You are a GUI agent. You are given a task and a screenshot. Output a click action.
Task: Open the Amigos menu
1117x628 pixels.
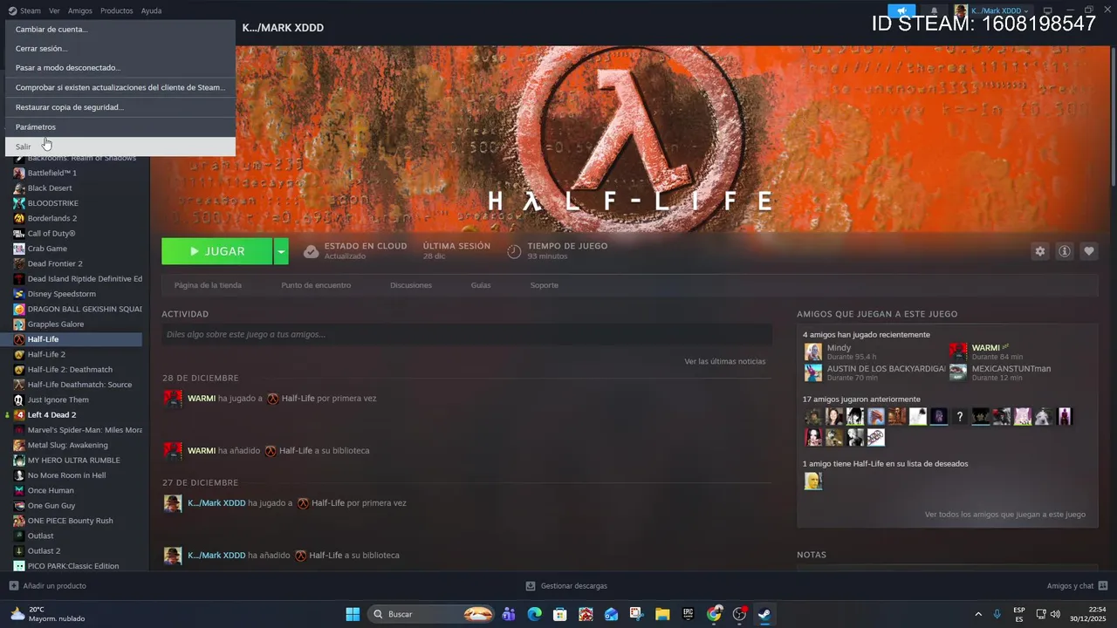(80, 10)
